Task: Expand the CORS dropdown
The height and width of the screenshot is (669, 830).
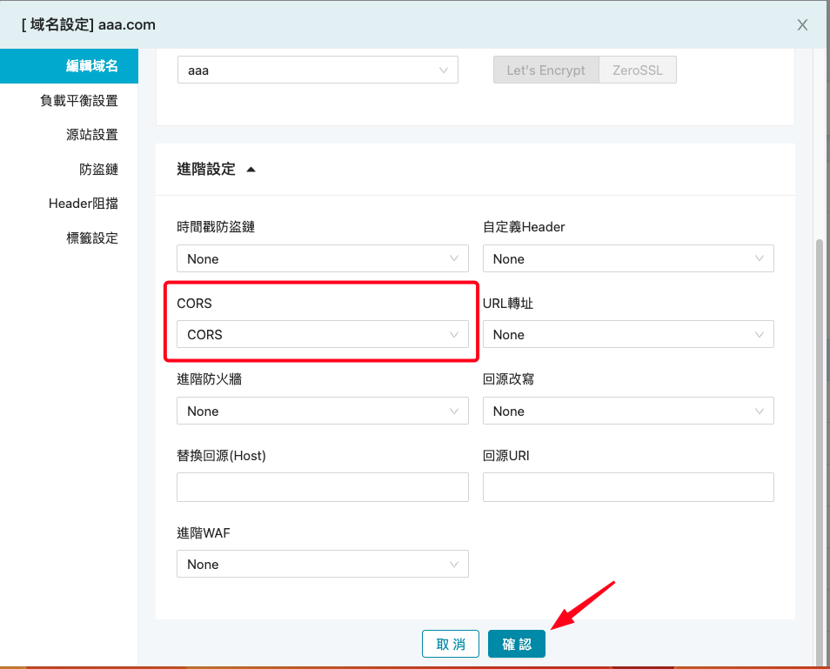Action: point(322,334)
